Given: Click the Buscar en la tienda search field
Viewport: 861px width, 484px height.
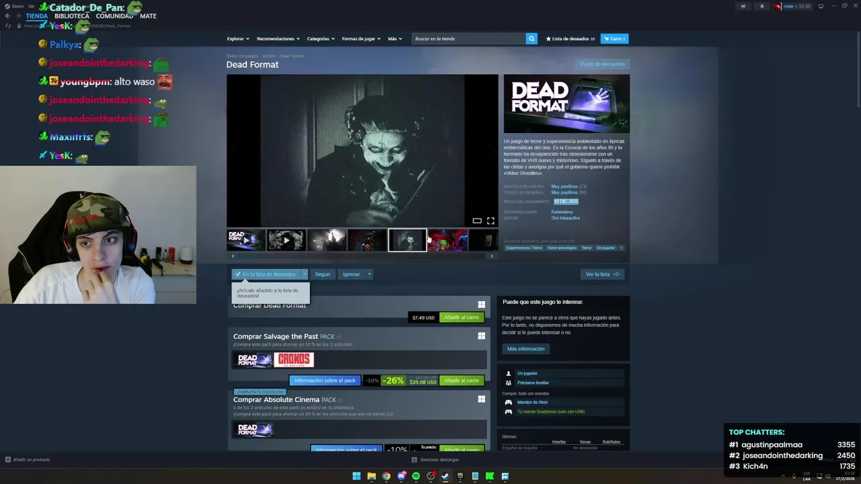Looking at the screenshot, I should pos(469,38).
